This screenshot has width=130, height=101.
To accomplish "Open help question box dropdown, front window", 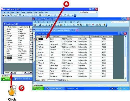I will pyautogui.click(x=128, y=22).
